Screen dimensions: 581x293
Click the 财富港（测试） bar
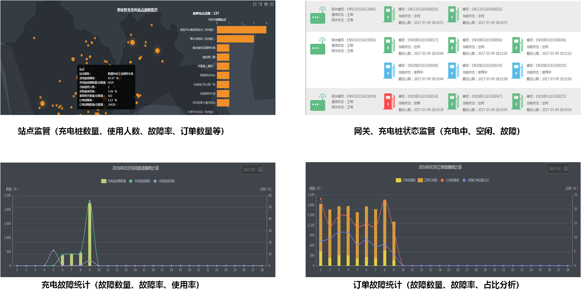point(223,66)
